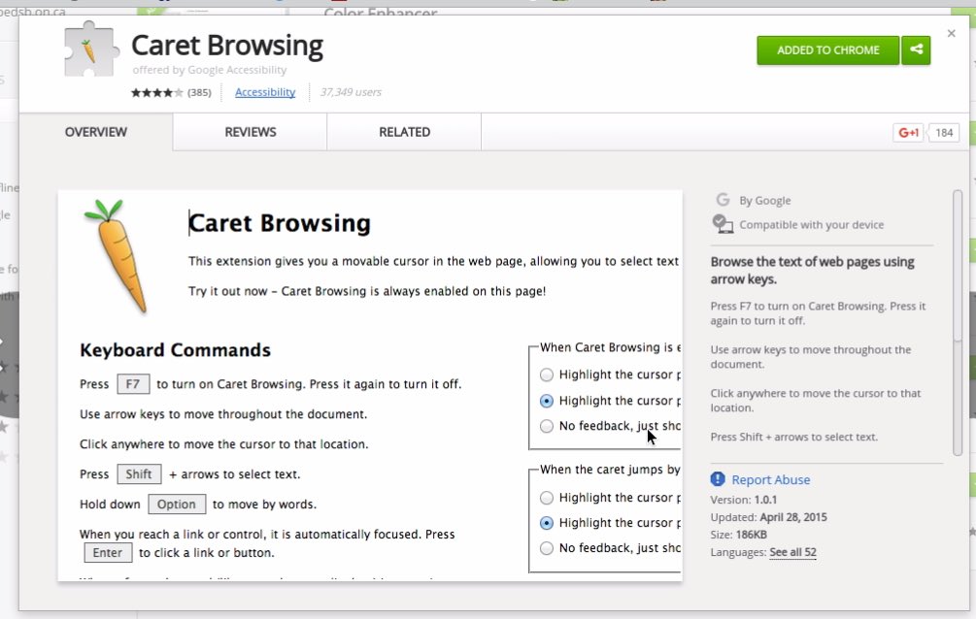
Task: Select No feedback radio under caret jumps
Action: pos(547,548)
